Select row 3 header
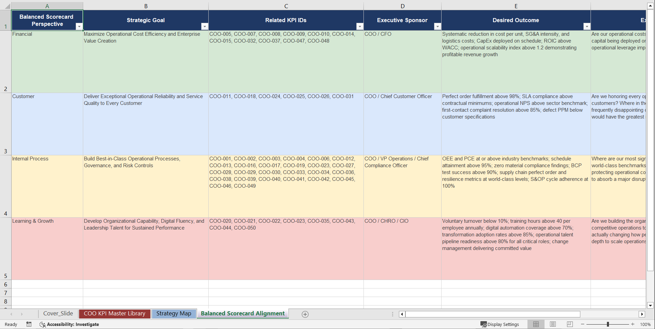655x329 pixels. tap(5, 124)
